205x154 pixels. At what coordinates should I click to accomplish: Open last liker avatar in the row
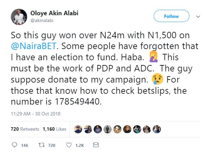157,129
